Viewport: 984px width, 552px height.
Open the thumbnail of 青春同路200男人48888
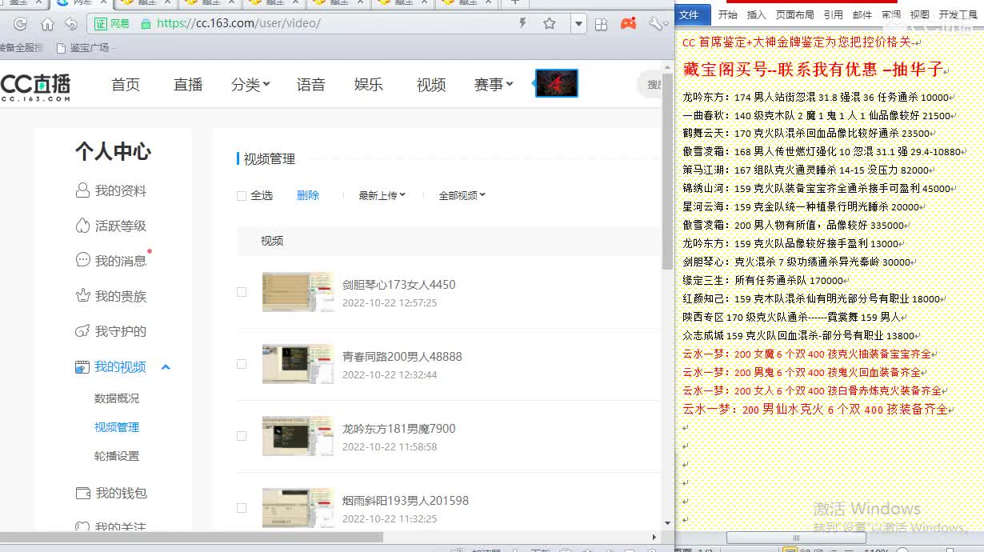(x=298, y=364)
